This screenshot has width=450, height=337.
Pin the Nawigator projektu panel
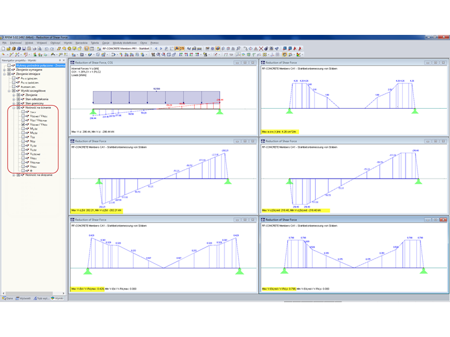pos(60,60)
